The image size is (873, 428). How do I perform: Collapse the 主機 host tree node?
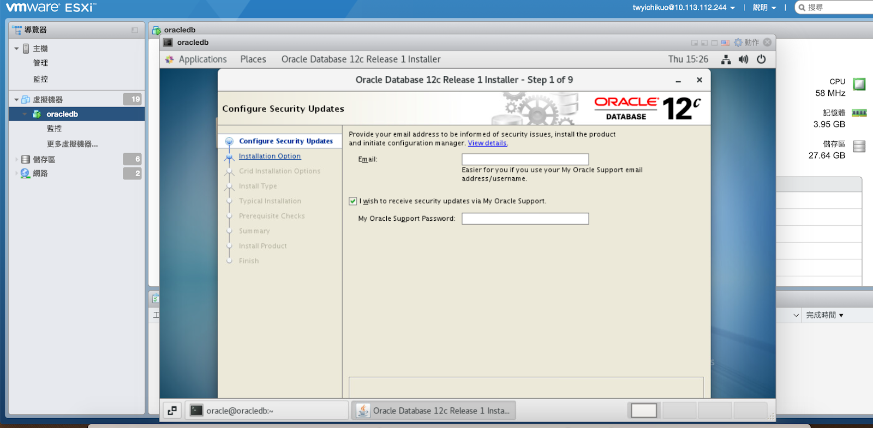click(x=16, y=49)
